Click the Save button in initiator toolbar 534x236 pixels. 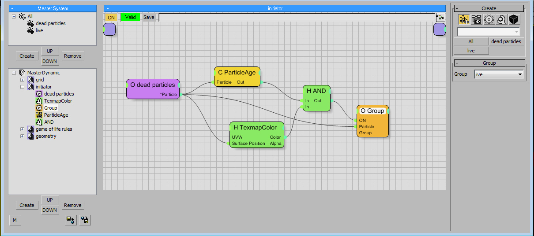tap(149, 17)
